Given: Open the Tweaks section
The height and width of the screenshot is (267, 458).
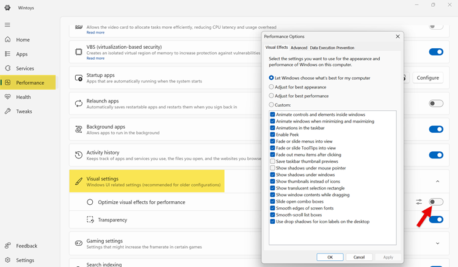Looking at the screenshot, I should click(x=24, y=112).
